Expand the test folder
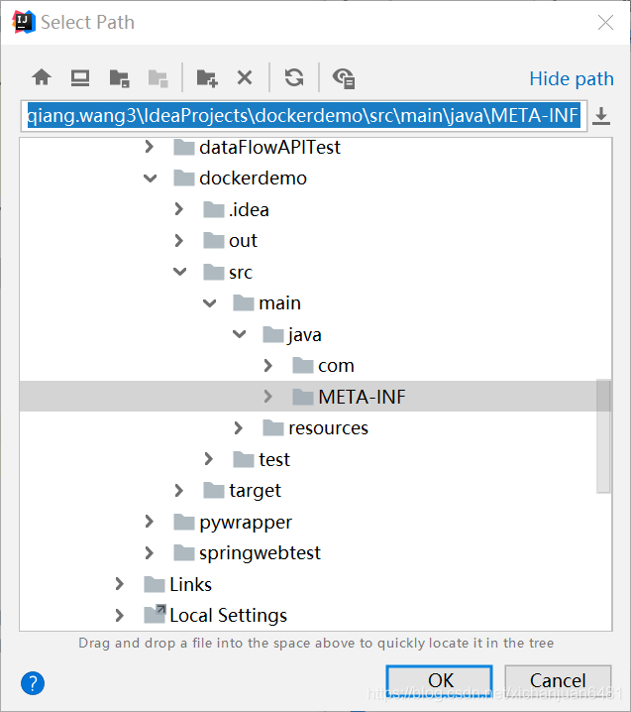631x712 pixels. pyautogui.click(x=209, y=459)
